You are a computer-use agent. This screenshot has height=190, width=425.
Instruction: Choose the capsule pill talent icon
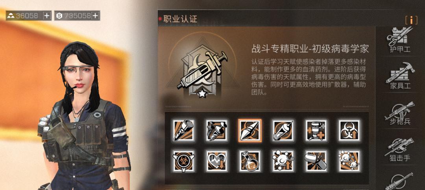pos(316,161)
